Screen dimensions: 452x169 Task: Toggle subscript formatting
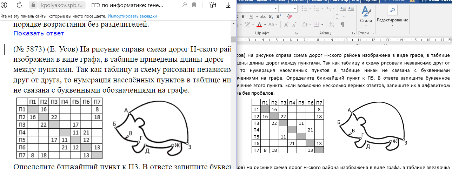pos(271,16)
